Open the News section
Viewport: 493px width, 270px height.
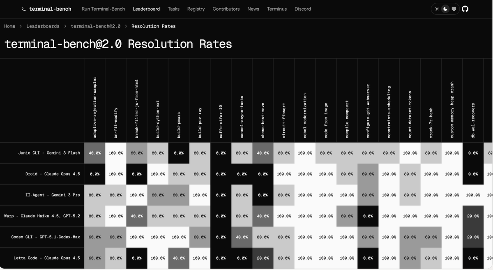(x=253, y=9)
